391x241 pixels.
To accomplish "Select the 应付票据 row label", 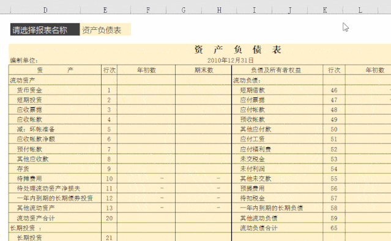I will (x=252, y=99).
